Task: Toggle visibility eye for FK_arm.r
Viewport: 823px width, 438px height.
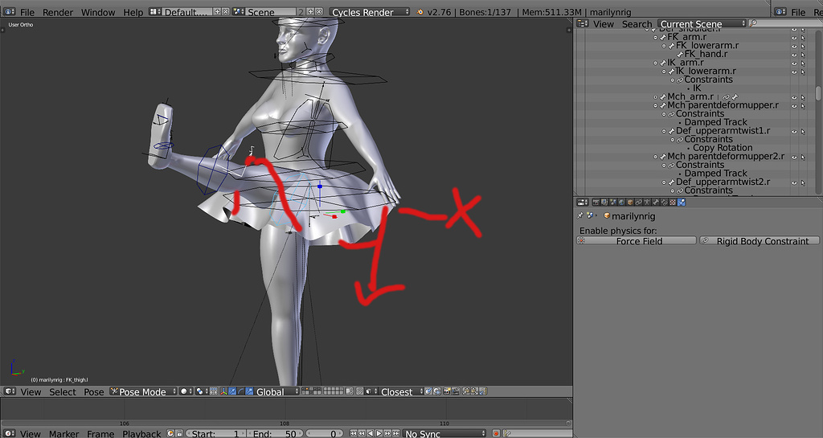Action: (794, 37)
